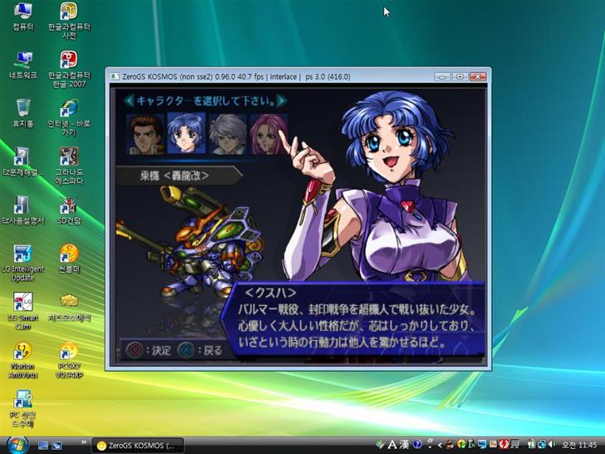
Task: Click the red circle 決定 confirm button
Action: click(135, 350)
